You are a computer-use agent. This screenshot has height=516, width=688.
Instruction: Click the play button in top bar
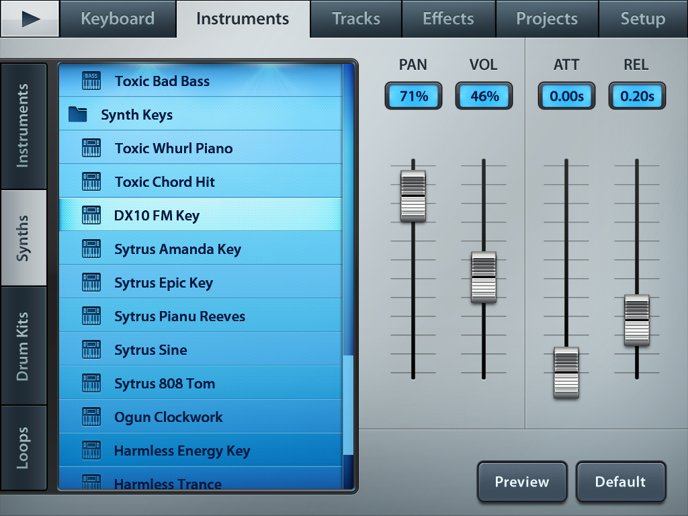point(30,18)
